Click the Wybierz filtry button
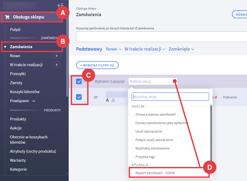The height and width of the screenshot is (181, 247). 97,65
